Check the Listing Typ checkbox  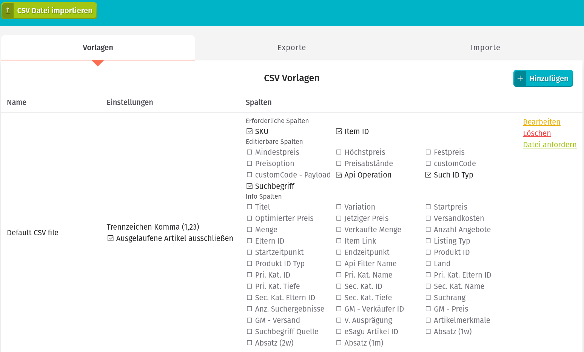tap(428, 241)
